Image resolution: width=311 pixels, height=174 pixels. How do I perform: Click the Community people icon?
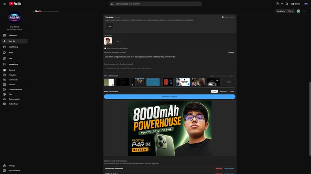[4, 80]
